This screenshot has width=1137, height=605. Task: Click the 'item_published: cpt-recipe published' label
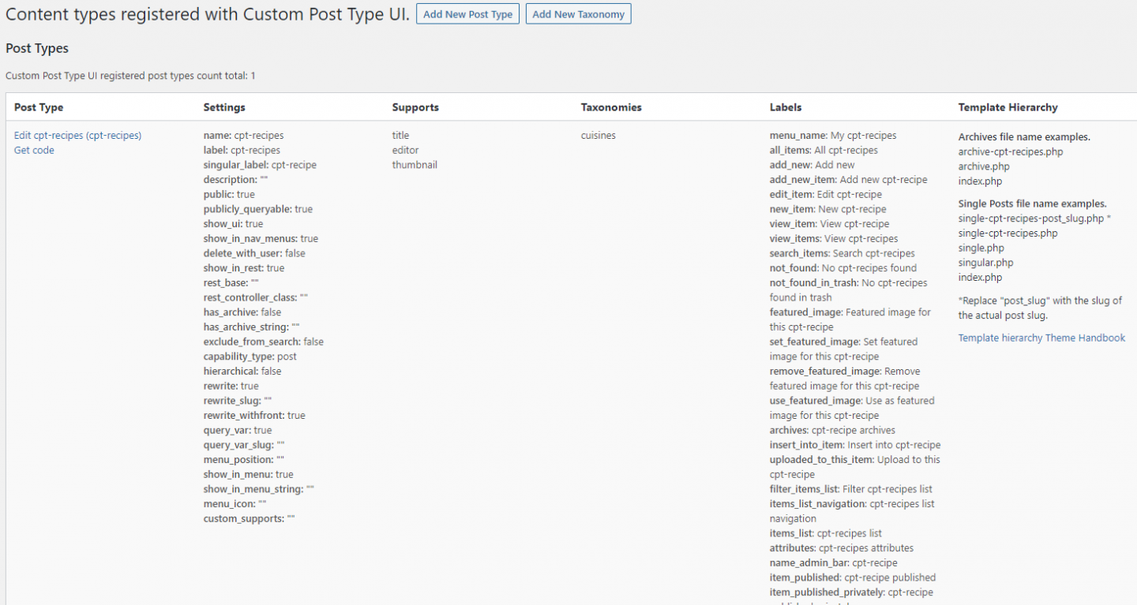click(x=853, y=578)
